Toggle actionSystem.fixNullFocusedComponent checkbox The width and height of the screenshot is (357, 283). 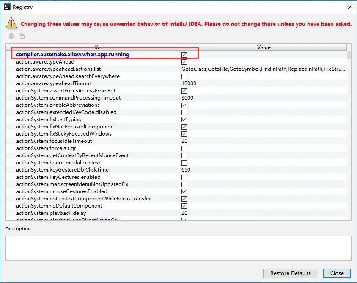tap(184, 127)
